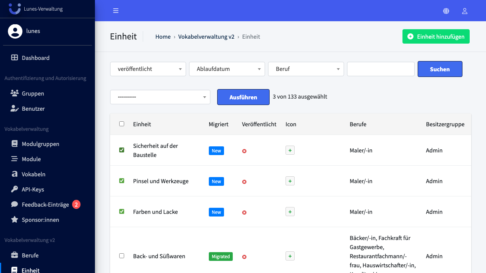The height and width of the screenshot is (273, 486).
Task: Open the bulk action dropdown
Action: click(160, 97)
